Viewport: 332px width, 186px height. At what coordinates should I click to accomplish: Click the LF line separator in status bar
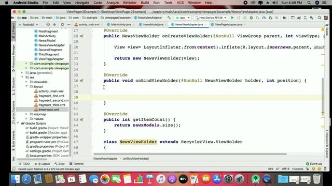278,169
